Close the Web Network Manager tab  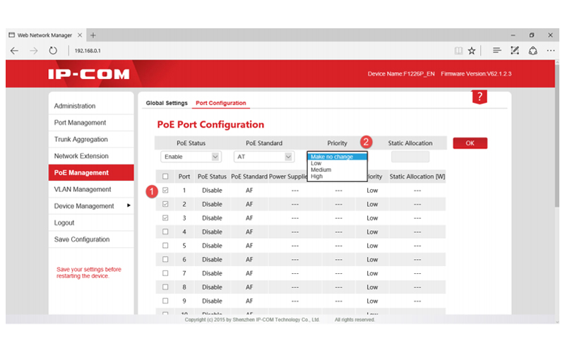click(x=80, y=35)
